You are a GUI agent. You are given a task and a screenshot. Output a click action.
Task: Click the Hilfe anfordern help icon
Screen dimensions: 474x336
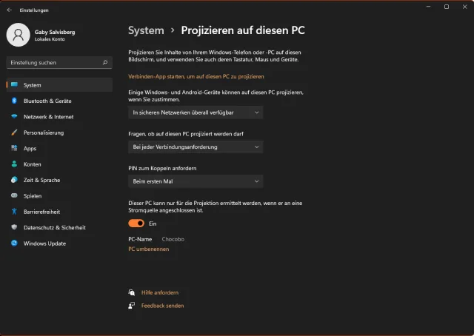coord(132,292)
